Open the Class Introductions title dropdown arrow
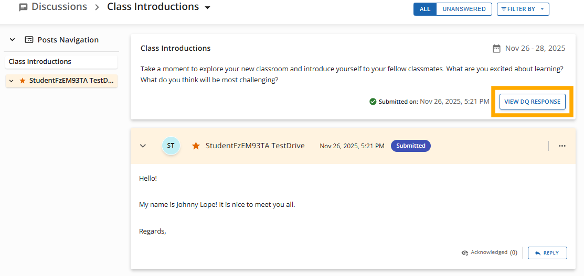The height and width of the screenshot is (276, 584). tap(207, 8)
